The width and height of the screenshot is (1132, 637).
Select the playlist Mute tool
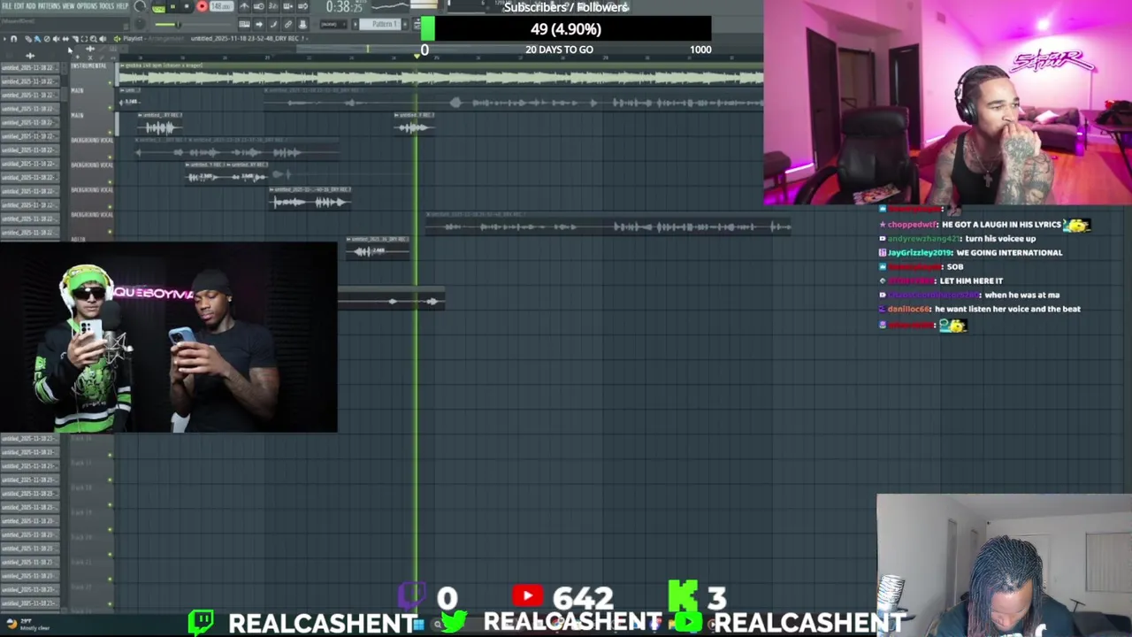click(56, 39)
